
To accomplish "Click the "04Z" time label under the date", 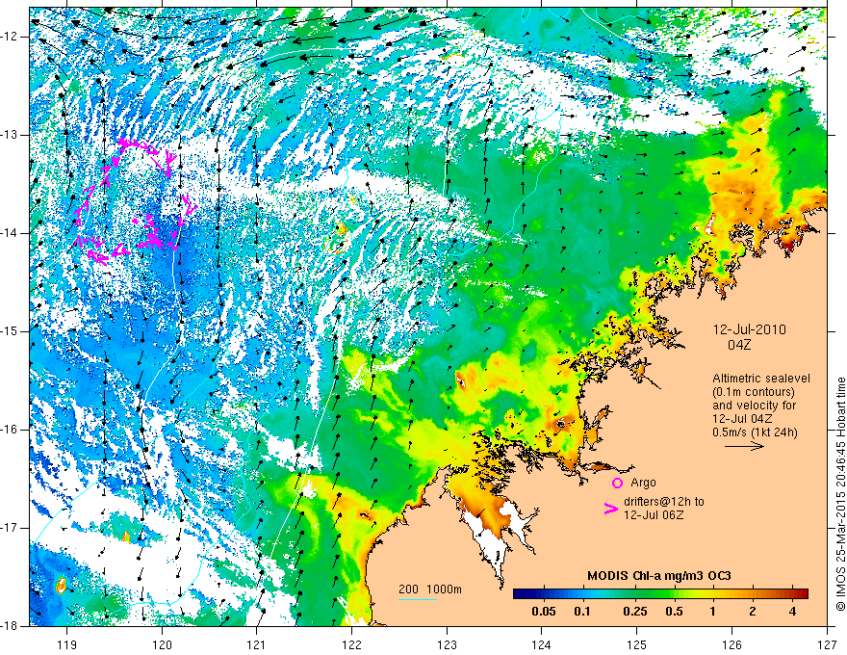I will point(739,345).
